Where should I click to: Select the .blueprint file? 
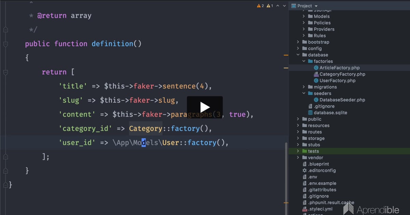318,164
